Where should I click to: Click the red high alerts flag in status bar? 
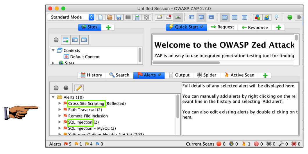tap(66, 144)
